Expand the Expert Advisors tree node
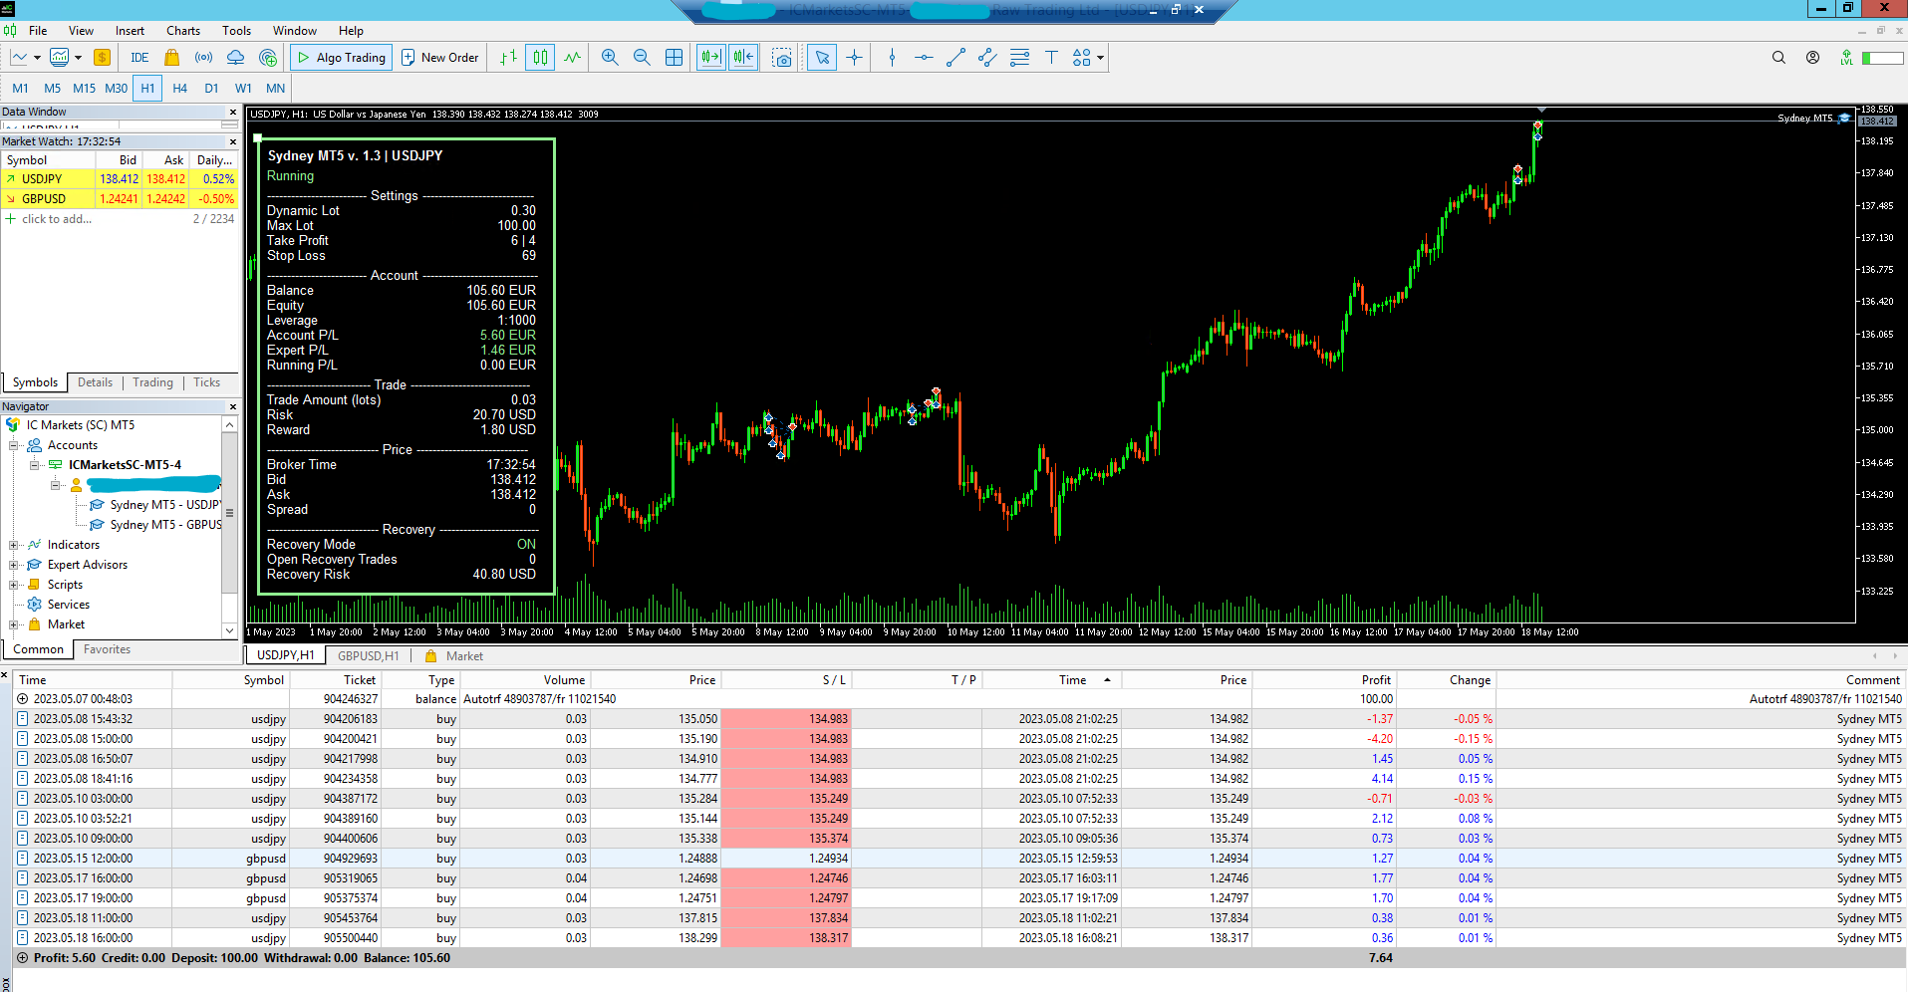This screenshot has width=1908, height=992. [x=14, y=565]
